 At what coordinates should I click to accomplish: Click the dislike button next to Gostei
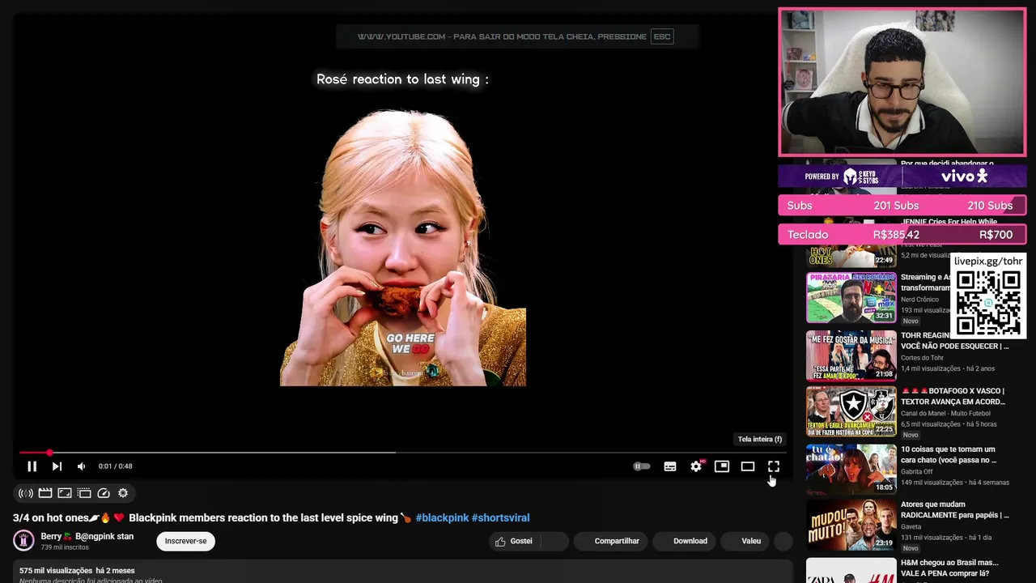554,541
